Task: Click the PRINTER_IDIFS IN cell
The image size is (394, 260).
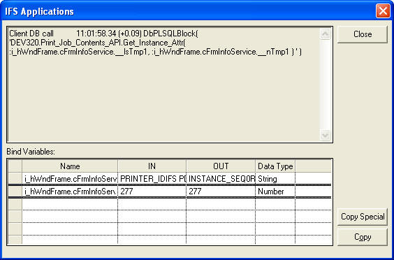Action: [x=152, y=179]
